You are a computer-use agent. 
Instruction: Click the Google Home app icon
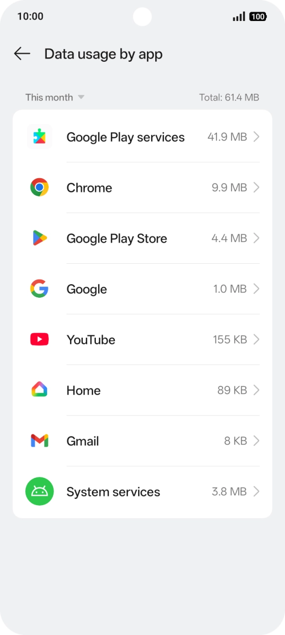39,390
